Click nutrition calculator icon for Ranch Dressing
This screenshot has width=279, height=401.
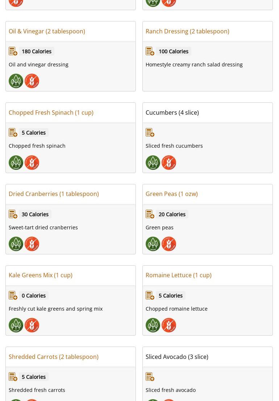click(x=150, y=51)
